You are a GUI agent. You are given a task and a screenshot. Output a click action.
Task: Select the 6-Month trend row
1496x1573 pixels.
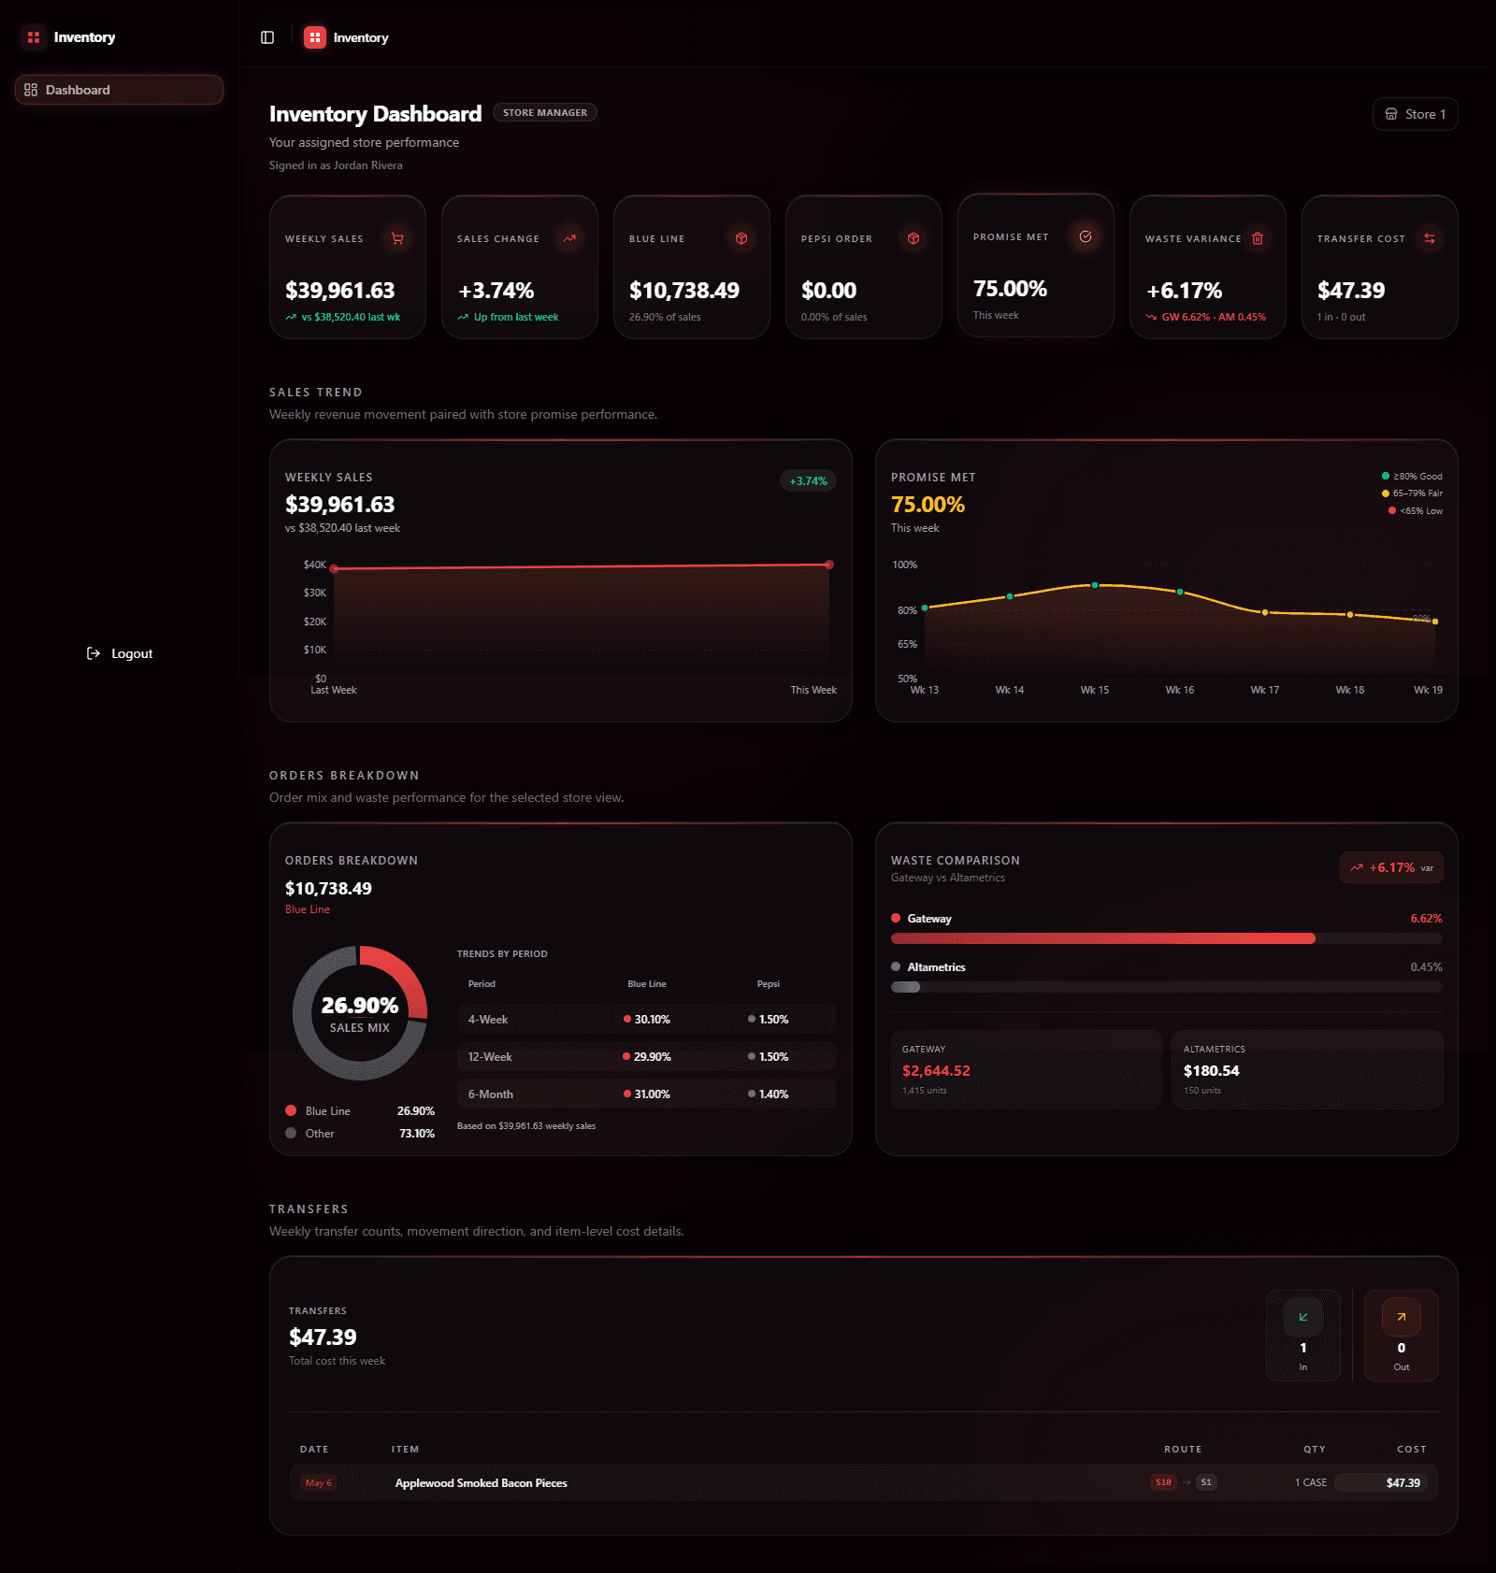pyautogui.click(x=647, y=1094)
